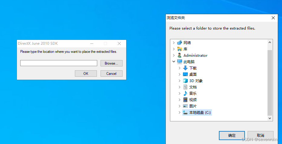Select the 库 text label

click(185, 49)
